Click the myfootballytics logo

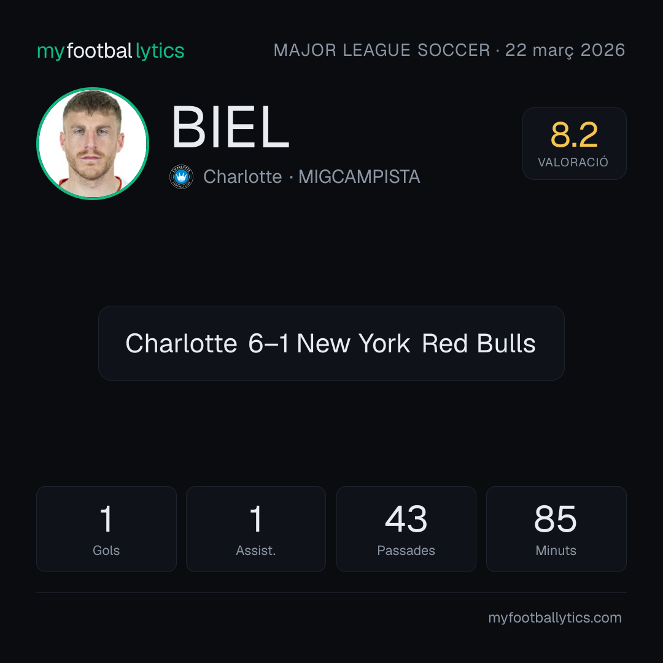pyautogui.click(x=110, y=51)
